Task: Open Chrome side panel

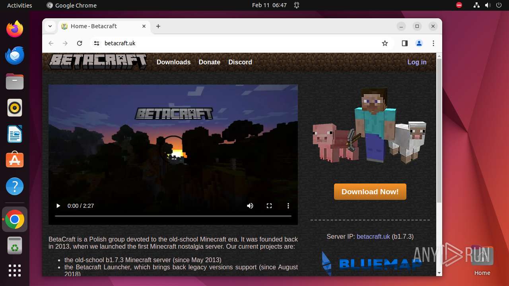Action: click(x=405, y=43)
